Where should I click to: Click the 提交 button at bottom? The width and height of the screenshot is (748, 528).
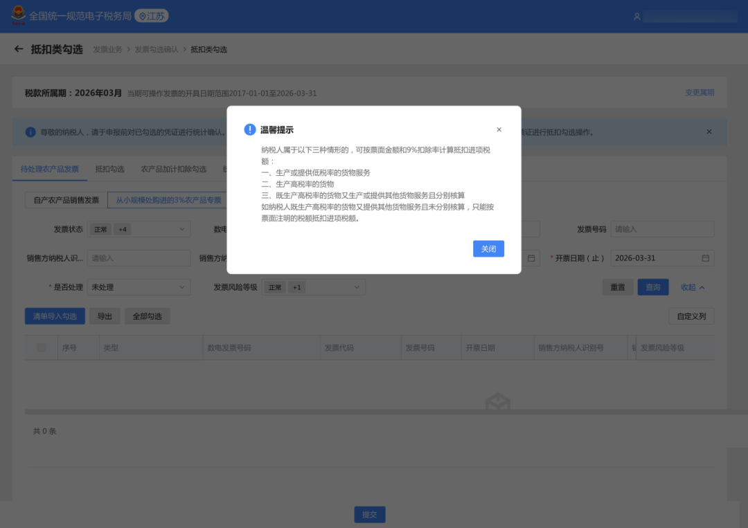(x=370, y=515)
